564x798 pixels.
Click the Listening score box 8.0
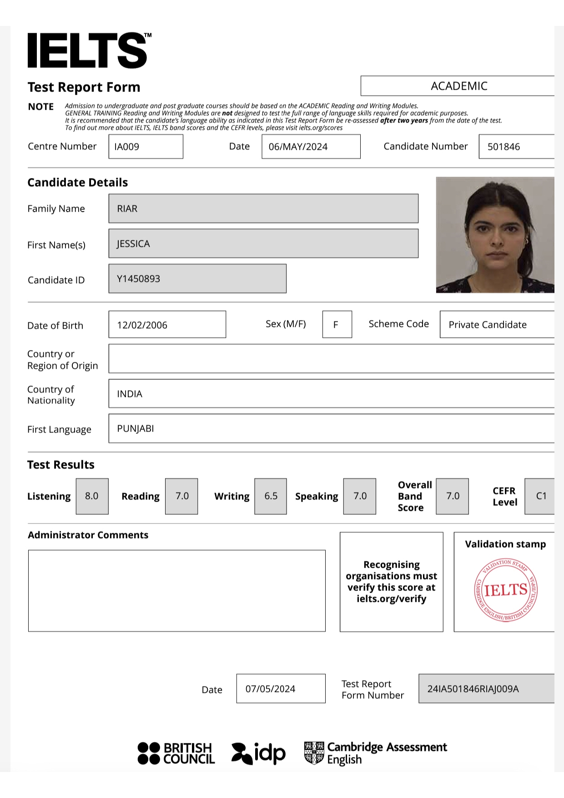(x=92, y=496)
